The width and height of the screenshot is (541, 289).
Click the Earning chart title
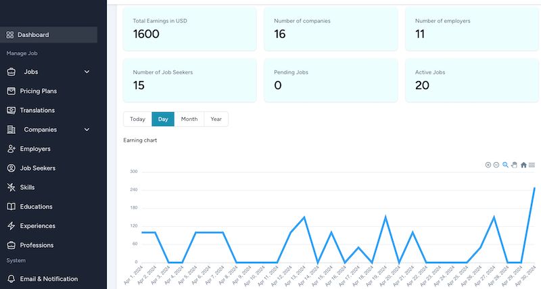(140, 140)
